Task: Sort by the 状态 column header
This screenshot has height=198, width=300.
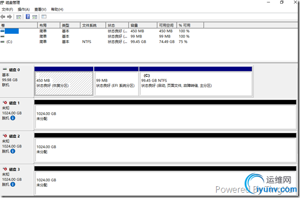Action: (x=117, y=25)
